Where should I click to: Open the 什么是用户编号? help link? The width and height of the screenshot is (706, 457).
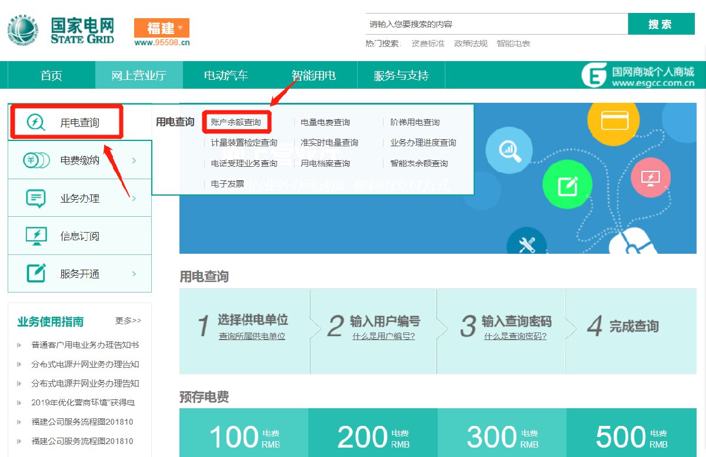pos(384,337)
